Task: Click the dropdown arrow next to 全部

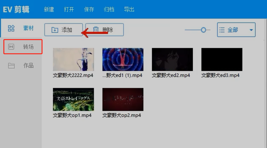Action: click(251, 30)
